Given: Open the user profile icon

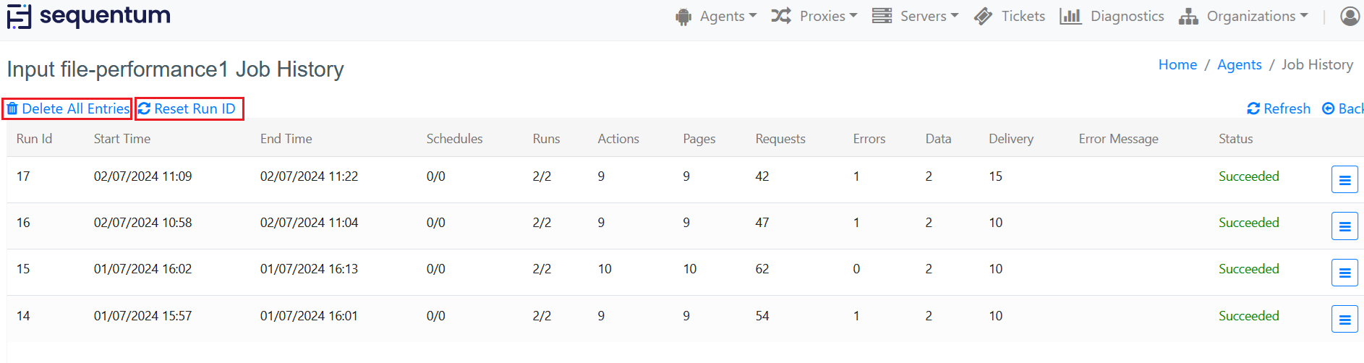Looking at the screenshot, I should point(1350,16).
